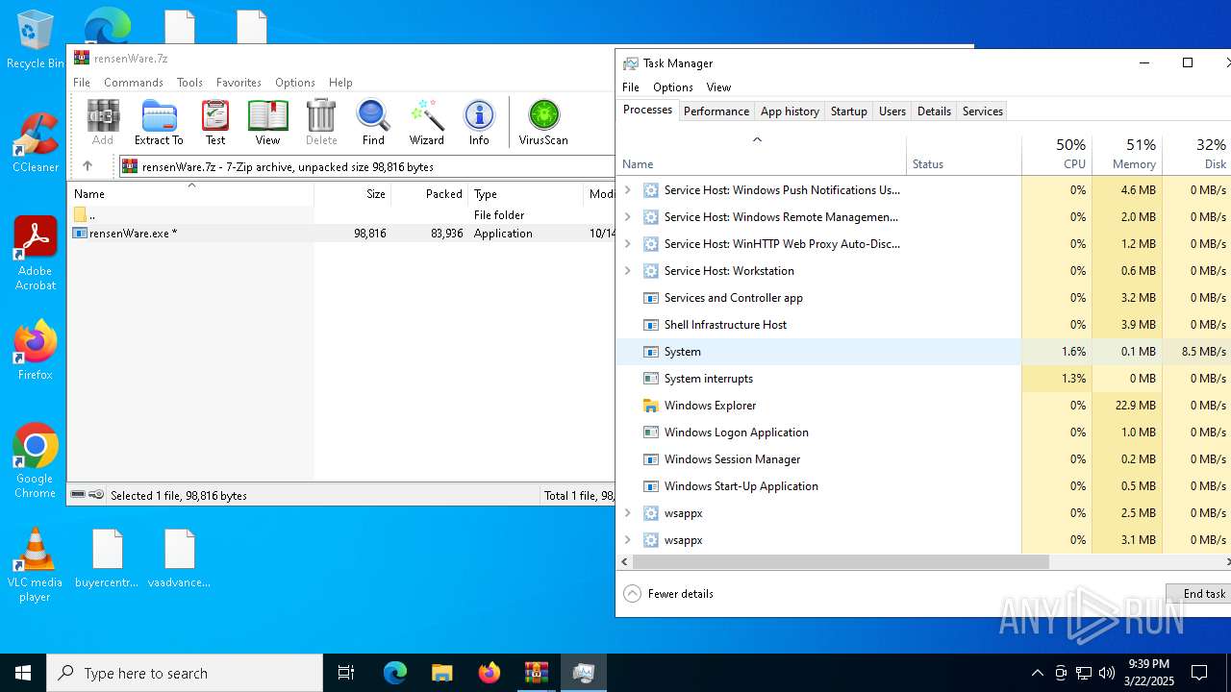Expand the second wsappx process
This screenshot has height=692, width=1231.
click(x=628, y=540)
